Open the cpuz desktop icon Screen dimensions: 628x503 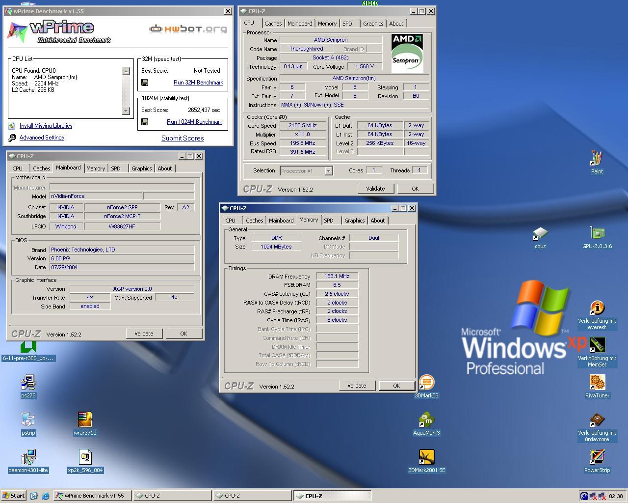[540, 234]
